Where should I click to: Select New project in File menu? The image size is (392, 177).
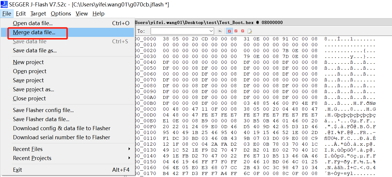[x=68, y=62]
